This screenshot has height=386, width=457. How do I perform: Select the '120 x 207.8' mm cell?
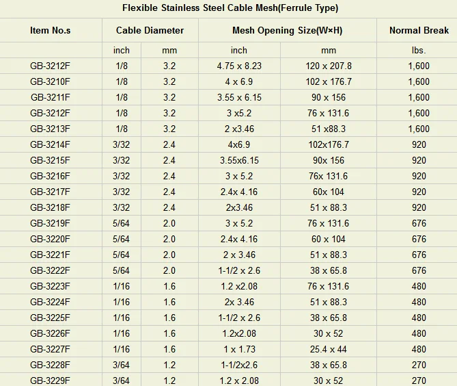coord(329,66)
